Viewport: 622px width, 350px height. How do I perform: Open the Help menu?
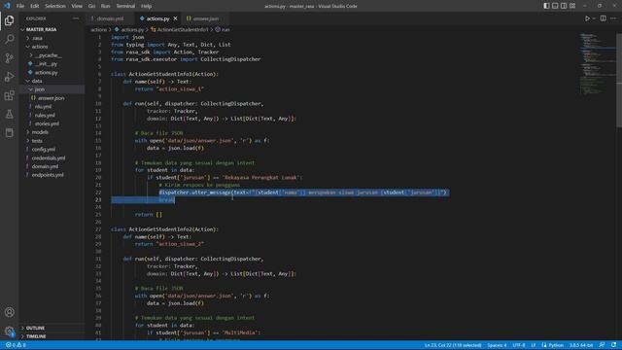pyautogui.click(x=146, y=6)
